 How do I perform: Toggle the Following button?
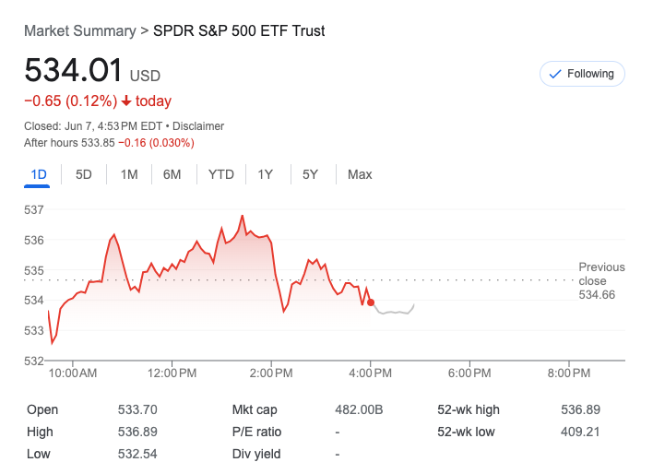coord(582,74)
